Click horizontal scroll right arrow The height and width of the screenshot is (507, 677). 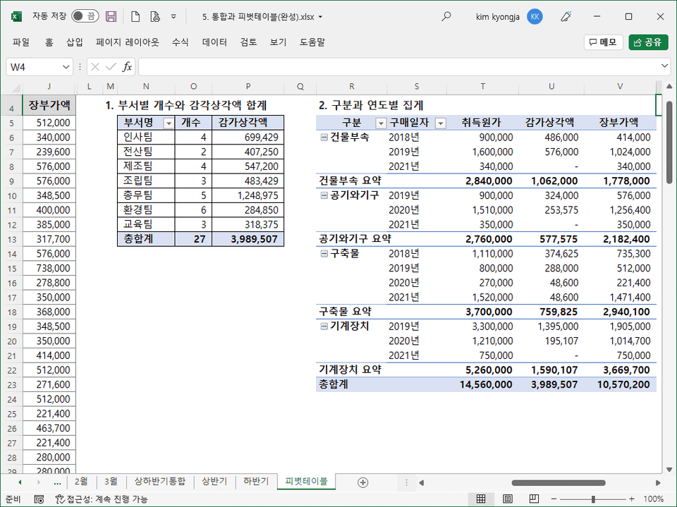657,482
